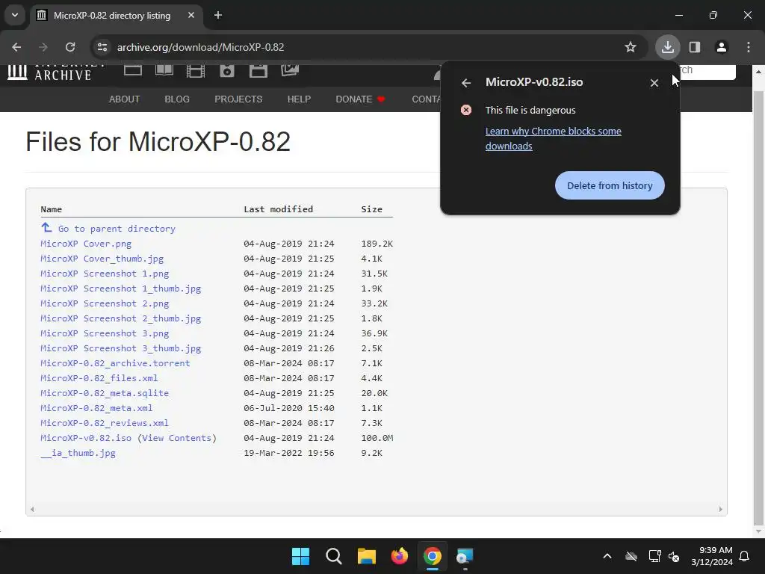765x574 pixels.
Task: Click the Delete from history button
Action: tap(610, 185)
